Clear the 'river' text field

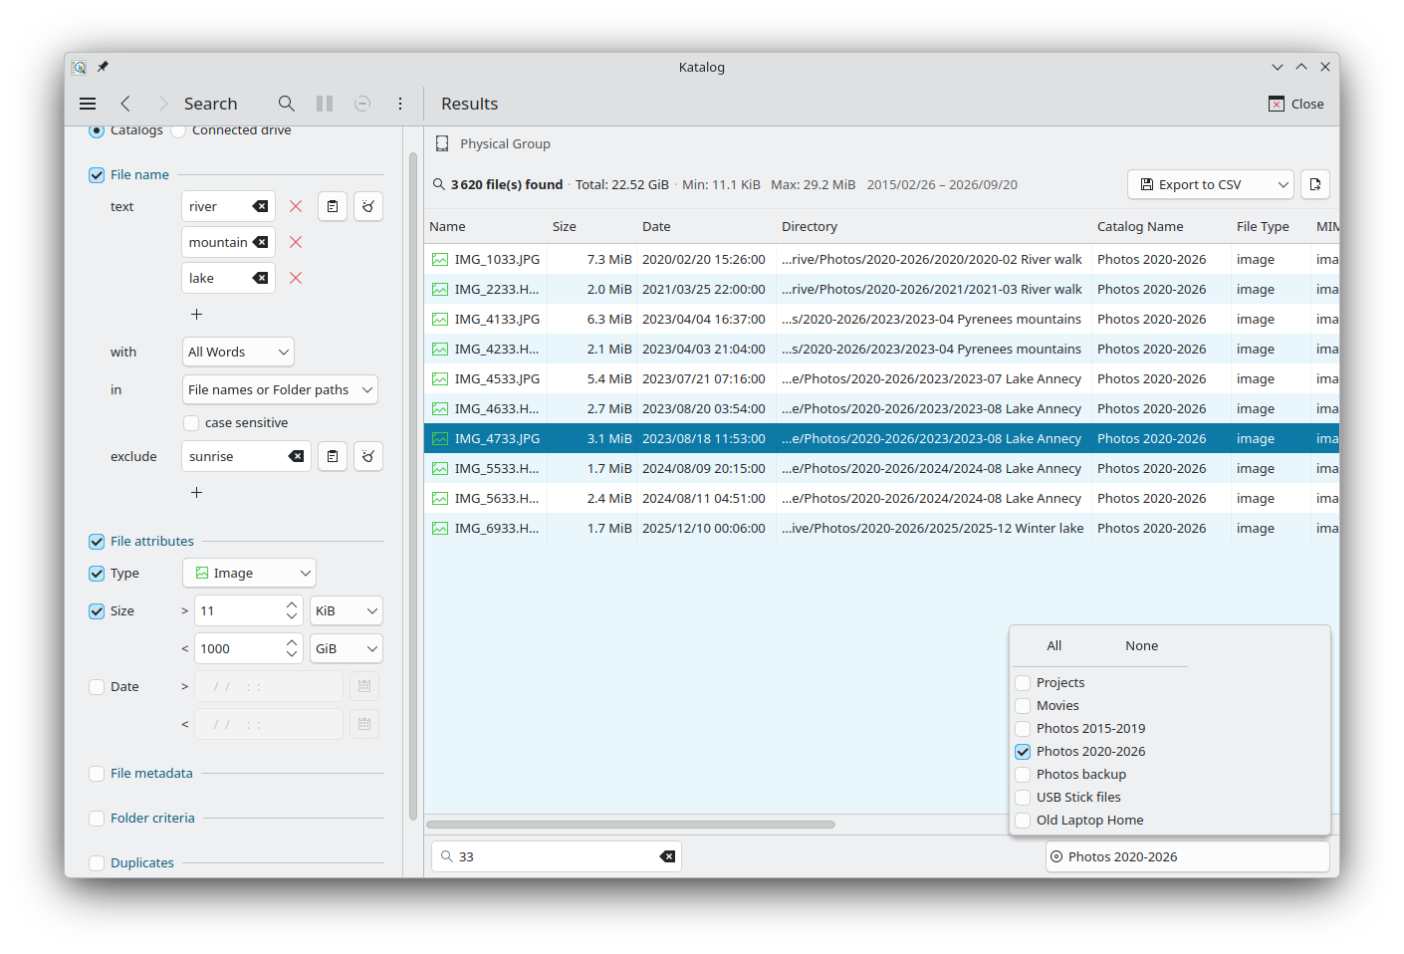pyautogui.click(x=260, y=206)
